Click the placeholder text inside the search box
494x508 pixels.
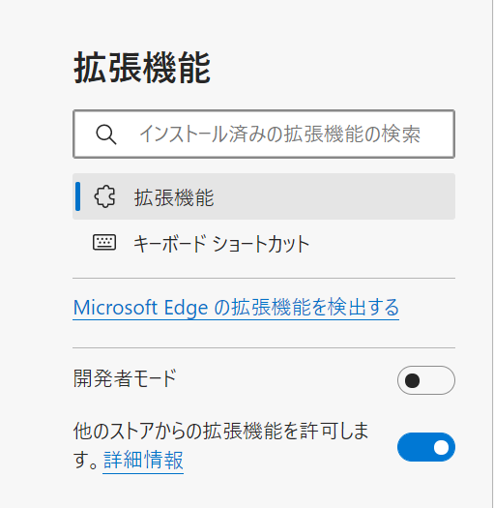tap(280, 134)
